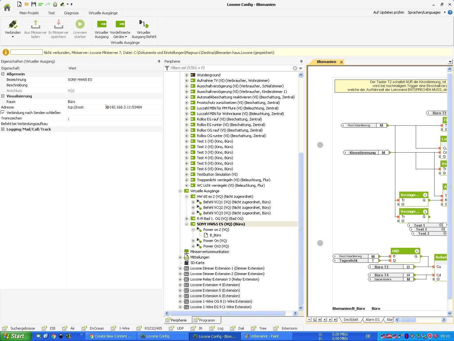The height and width of the screenshot is (341, 454).
Task: Click the Peripherie horizontal scrollbar
Action: 227,313
